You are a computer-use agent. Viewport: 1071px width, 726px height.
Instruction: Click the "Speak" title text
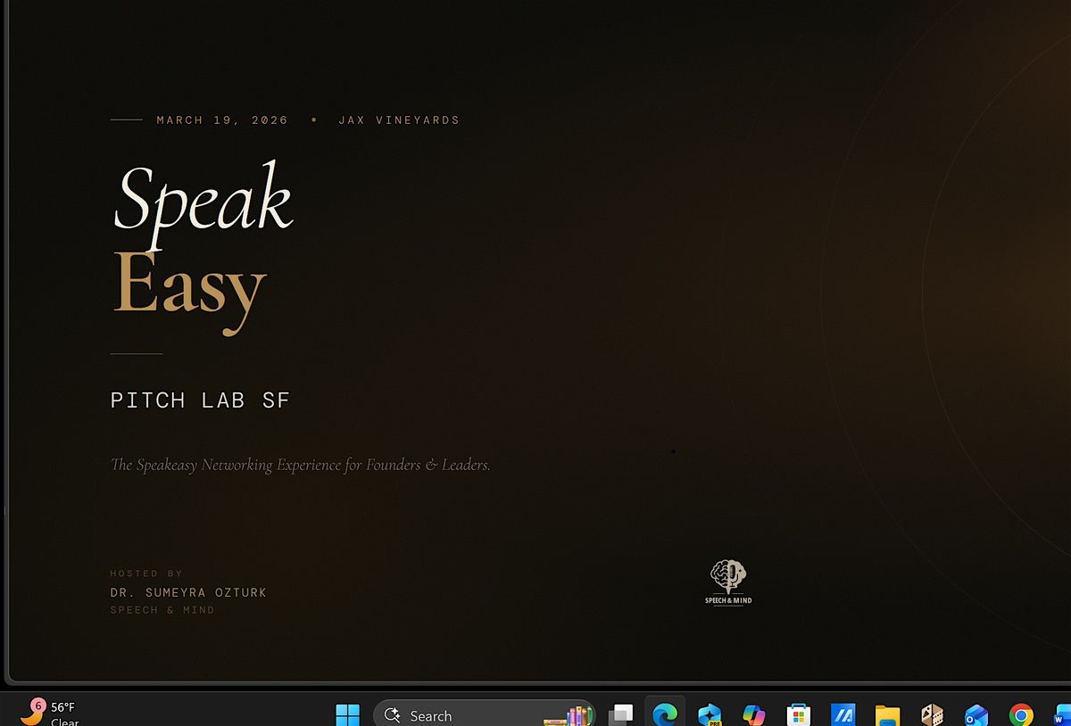click(203, 200)
